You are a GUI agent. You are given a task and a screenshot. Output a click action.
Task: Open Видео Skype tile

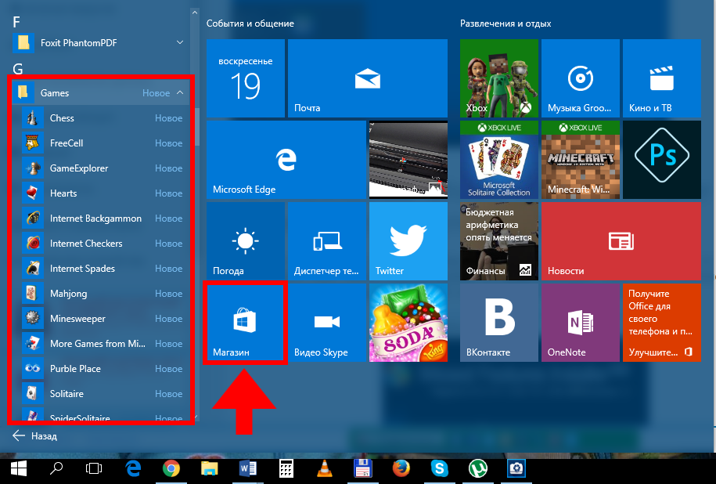click(x=327, y=323)
